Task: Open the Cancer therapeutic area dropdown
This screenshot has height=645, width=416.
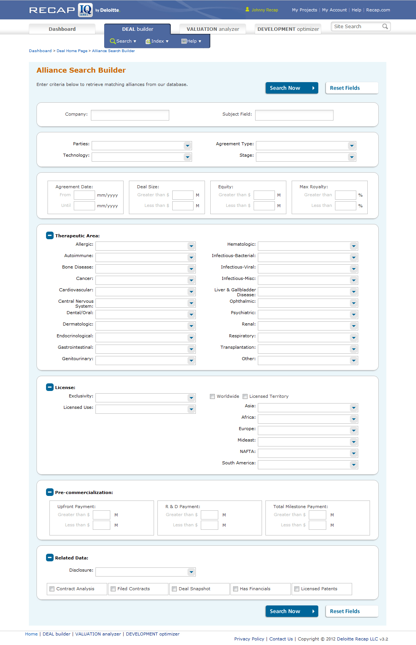Action: [191, 280]
